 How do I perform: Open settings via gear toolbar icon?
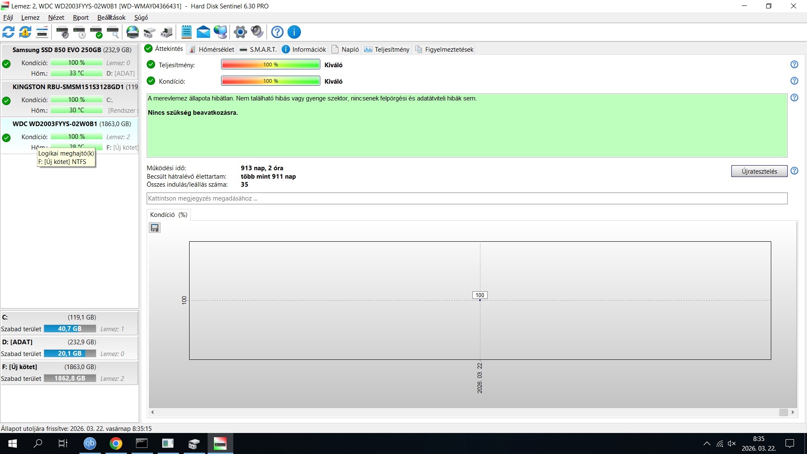[x=240, y=32]
